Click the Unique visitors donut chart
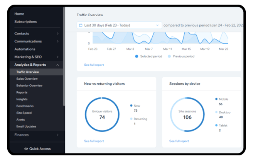This screenshot has height=160, width=253. coord(102,114)
